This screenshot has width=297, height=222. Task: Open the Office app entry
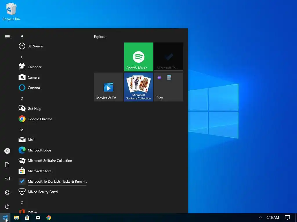52,211
